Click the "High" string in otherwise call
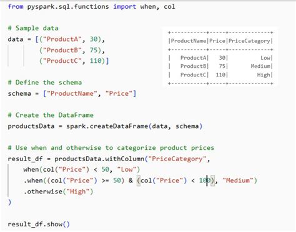The width and height of the screenshot is (296, 232). point(77,192)
